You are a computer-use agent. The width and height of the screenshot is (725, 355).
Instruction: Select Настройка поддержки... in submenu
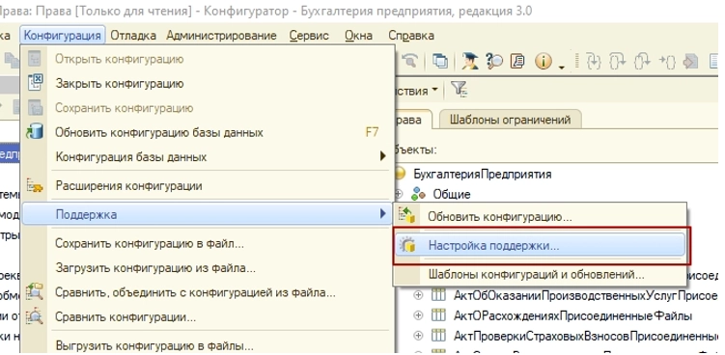coord(540,245)
